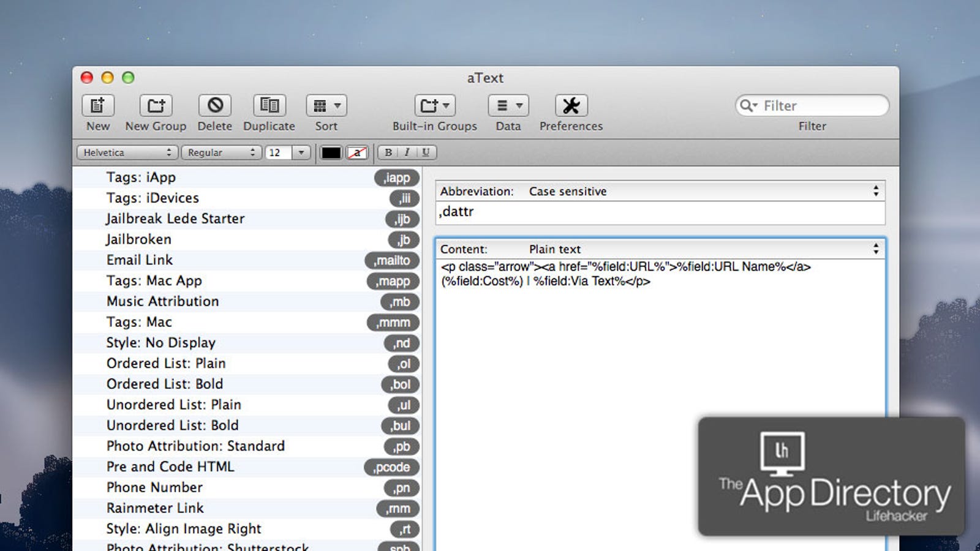Click the ,iapp abbreviation badge
The width and height of the screenshot is (980, 551).
(x=397, y=178)
